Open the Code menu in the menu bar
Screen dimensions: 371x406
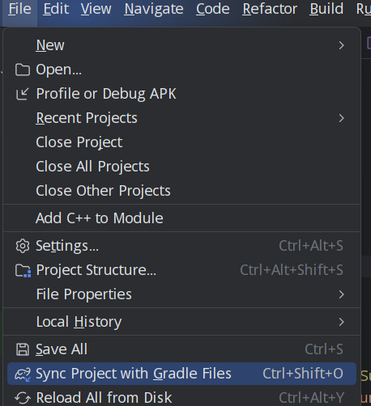(x=213, y=9)
